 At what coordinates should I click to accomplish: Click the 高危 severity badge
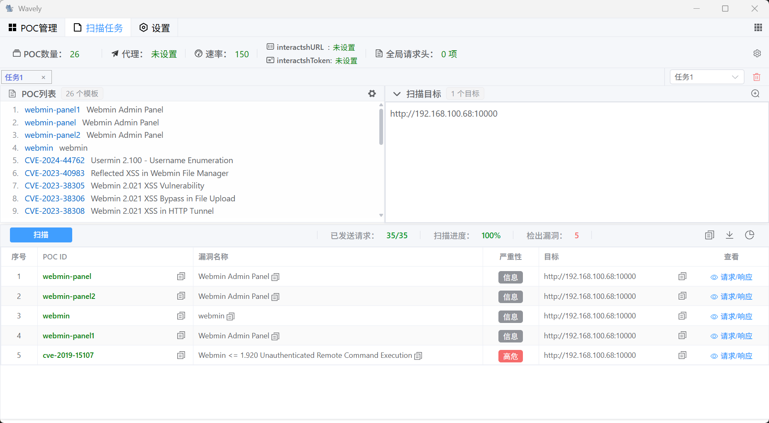510,356
